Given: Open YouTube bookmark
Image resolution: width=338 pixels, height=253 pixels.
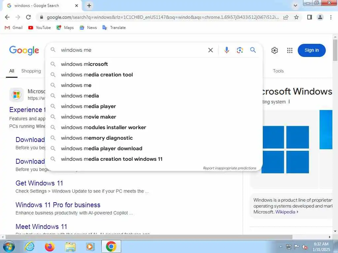Looking at the screenshot, I should point(40,28).
